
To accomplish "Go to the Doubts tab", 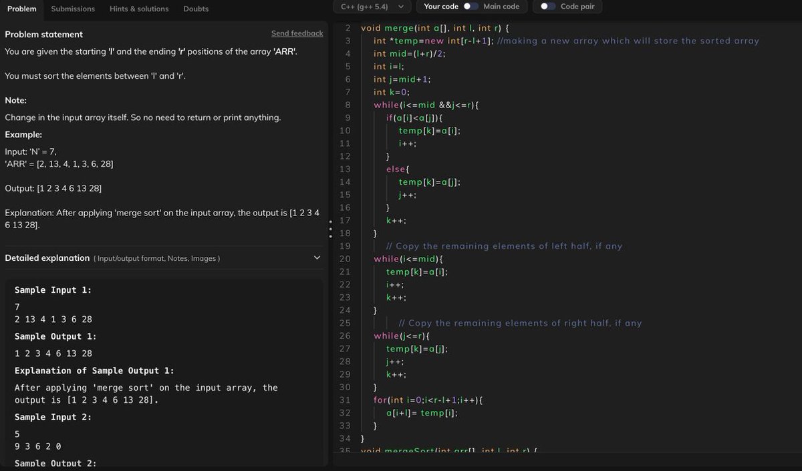I will 196,9.
